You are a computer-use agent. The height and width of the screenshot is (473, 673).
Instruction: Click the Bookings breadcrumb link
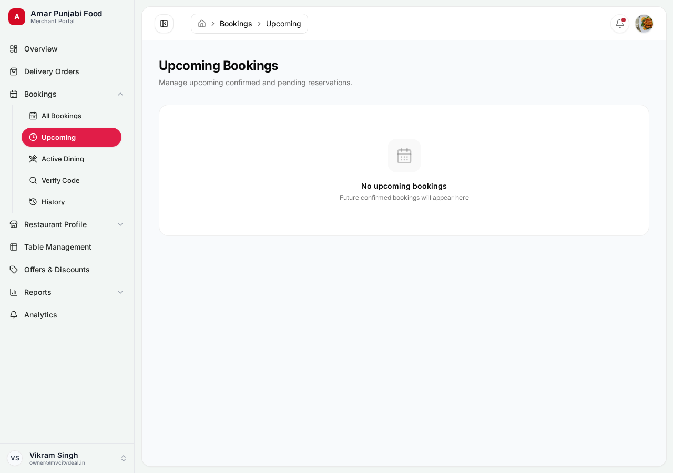(236, 24)
